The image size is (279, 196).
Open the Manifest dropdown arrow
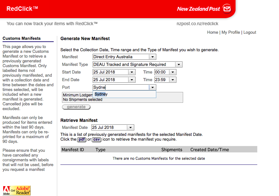152,57
